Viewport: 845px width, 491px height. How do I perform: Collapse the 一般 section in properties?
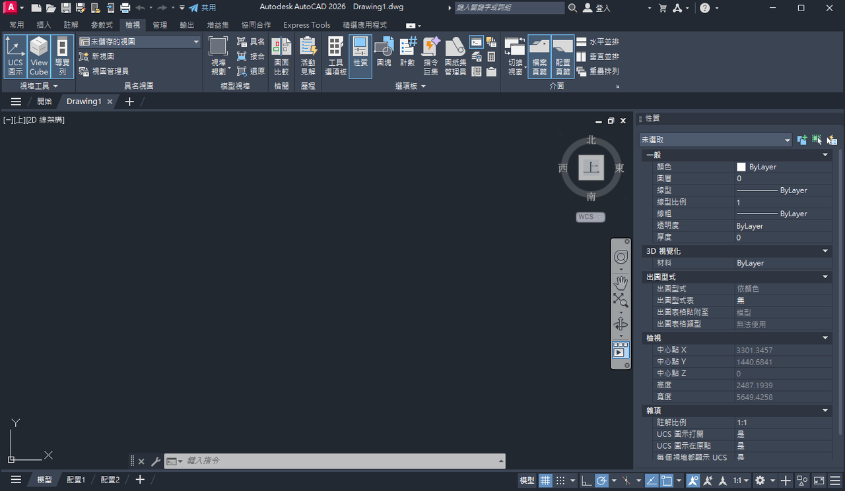[x=825, y=155]
